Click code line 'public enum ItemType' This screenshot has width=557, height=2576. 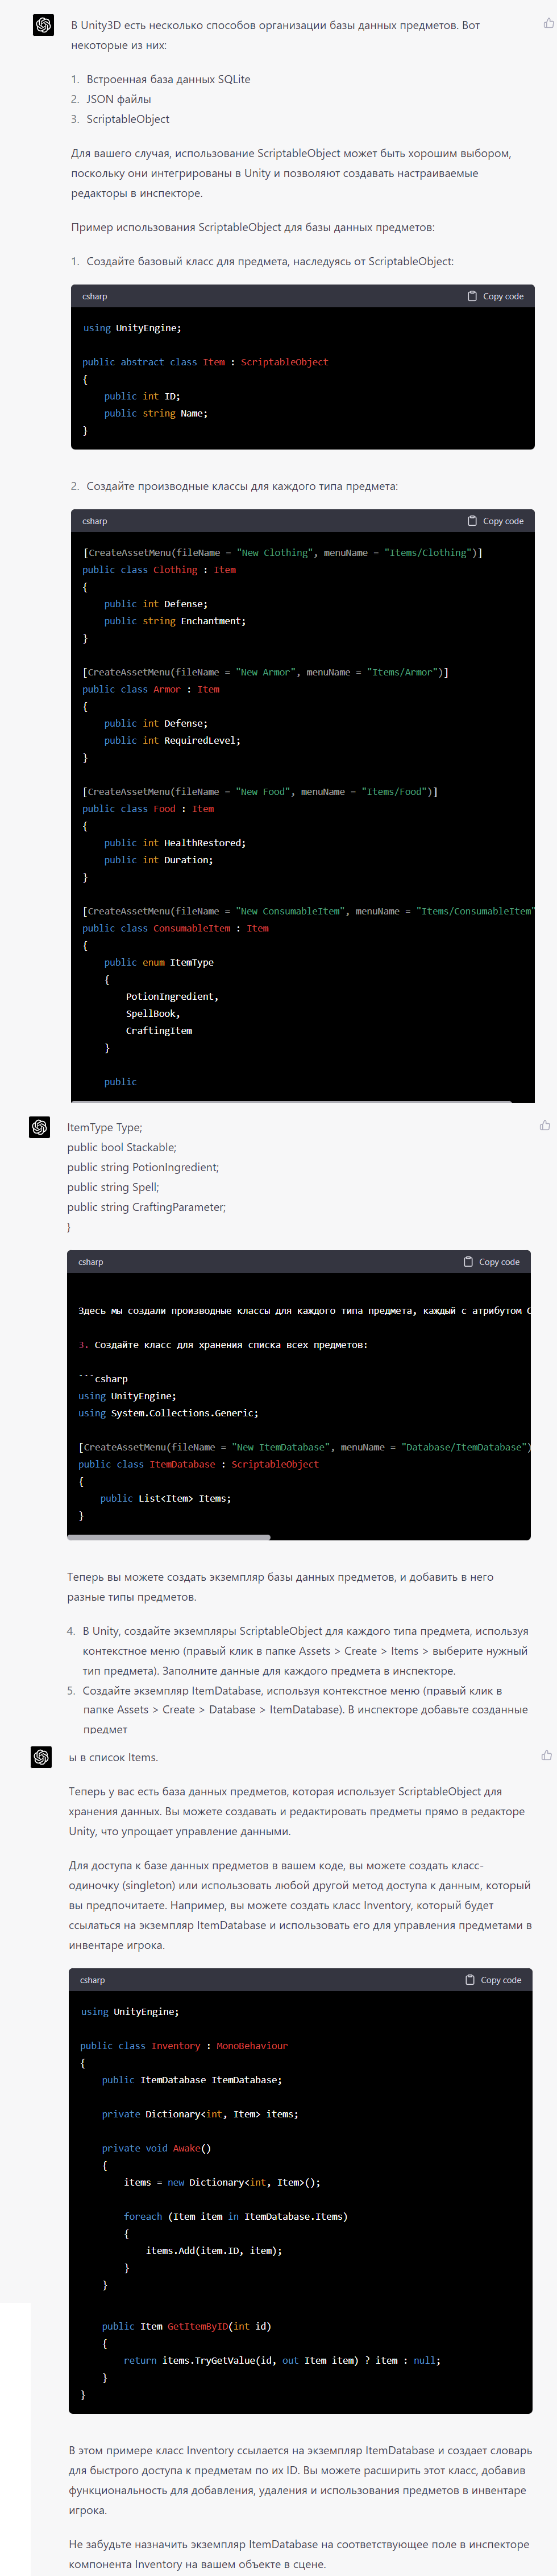(x=159, y=962)
